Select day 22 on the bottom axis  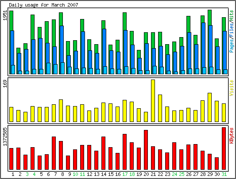pyautogui.click(x=160, y=174)
